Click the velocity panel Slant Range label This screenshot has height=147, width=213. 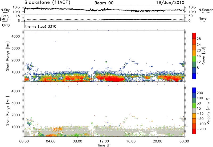click(7, 111)
